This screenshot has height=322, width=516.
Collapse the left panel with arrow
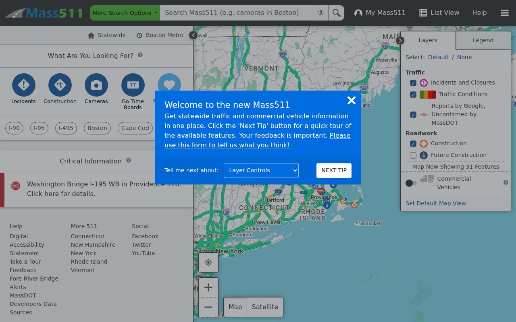point(193,35)
